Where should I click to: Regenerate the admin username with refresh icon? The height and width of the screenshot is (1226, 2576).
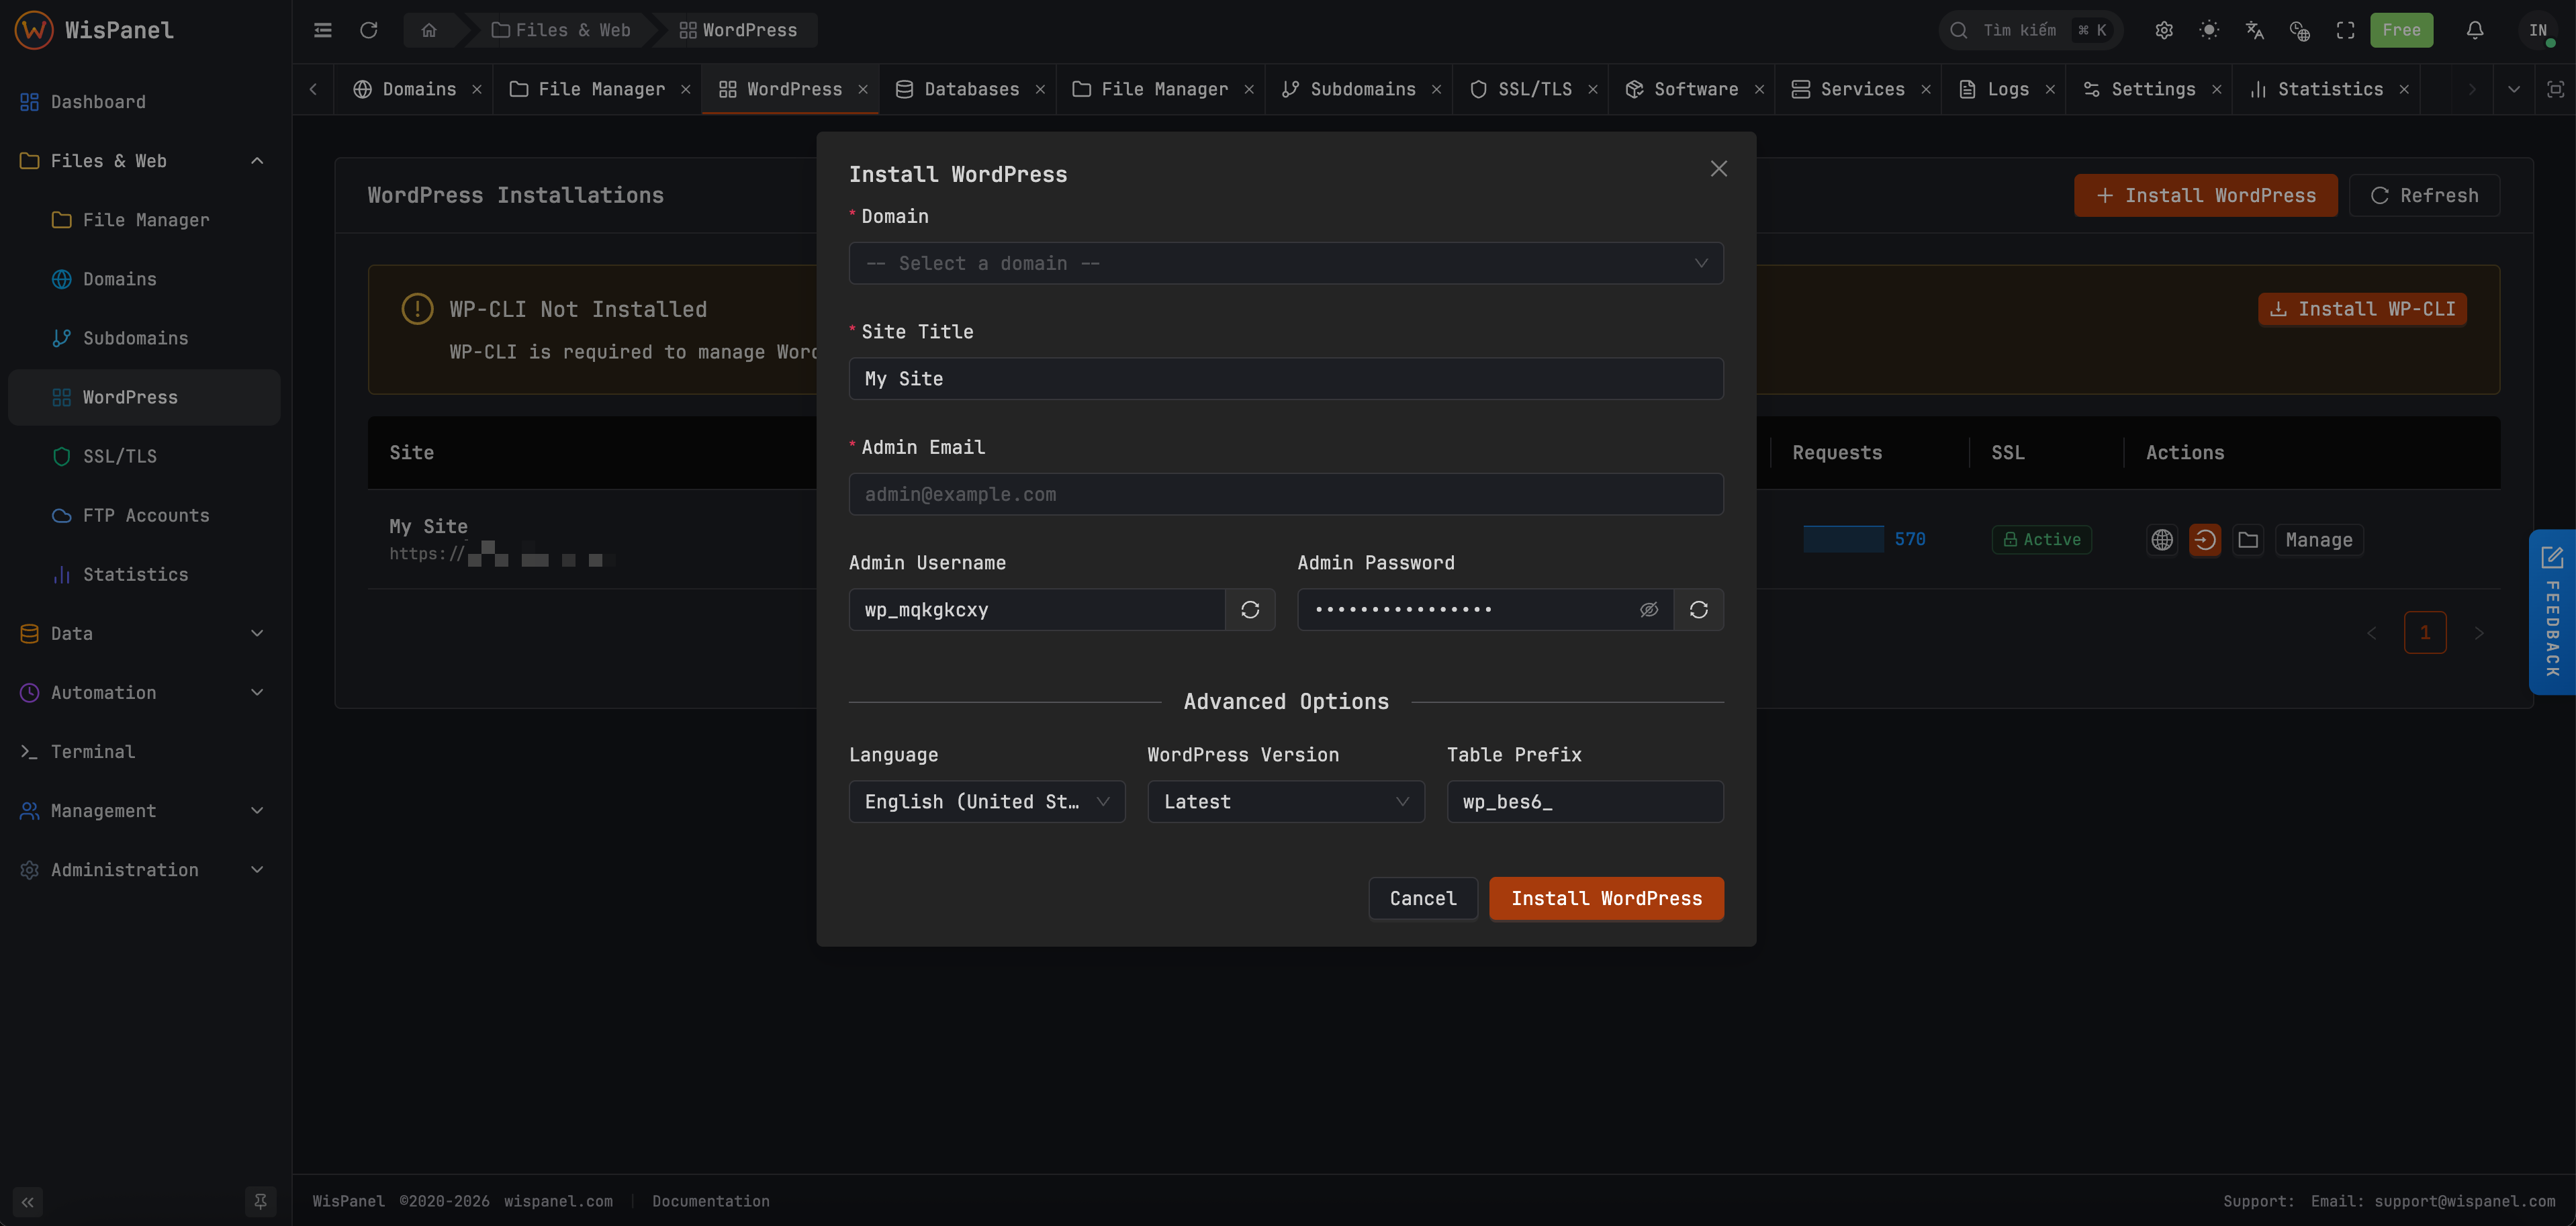tap(1250, 609)
